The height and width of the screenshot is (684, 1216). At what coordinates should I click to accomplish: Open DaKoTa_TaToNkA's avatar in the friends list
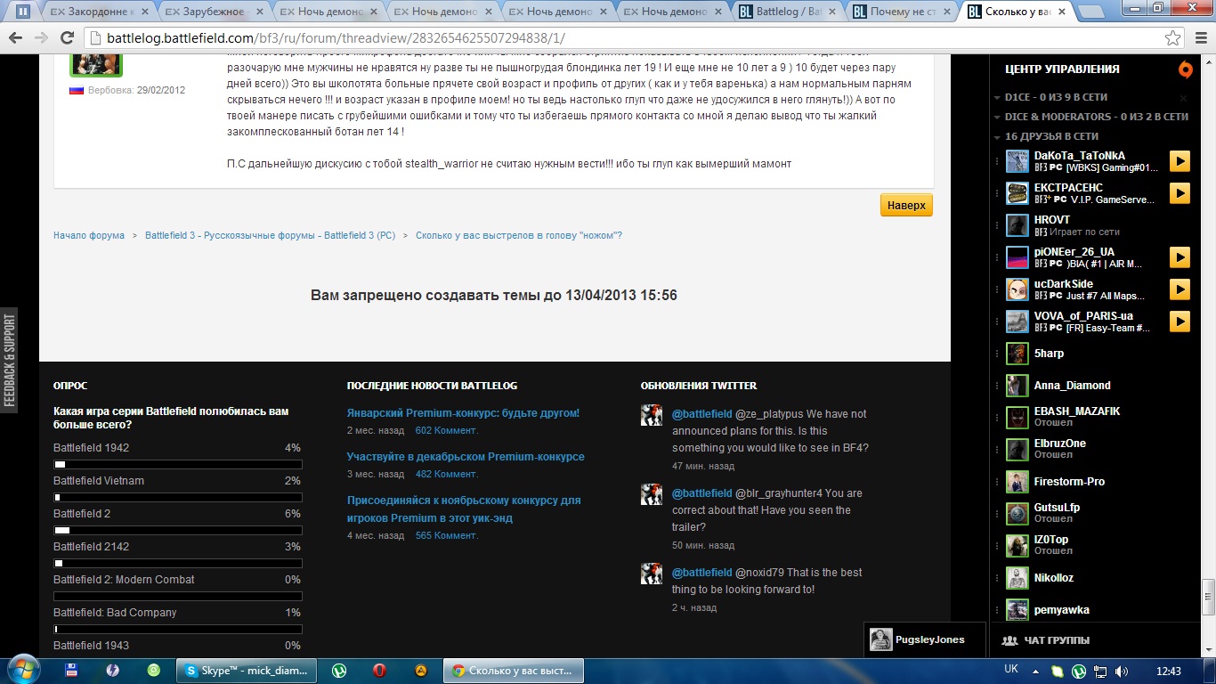(x=1017, y=161)
